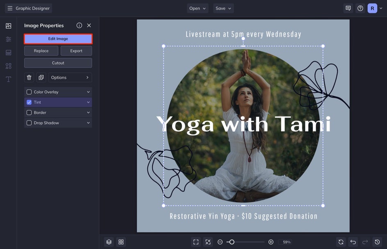Image resolution: width=387 pixels, height=249 pixels.
Task: Open the Text sidebar icon
Action: tap(8, 79)
